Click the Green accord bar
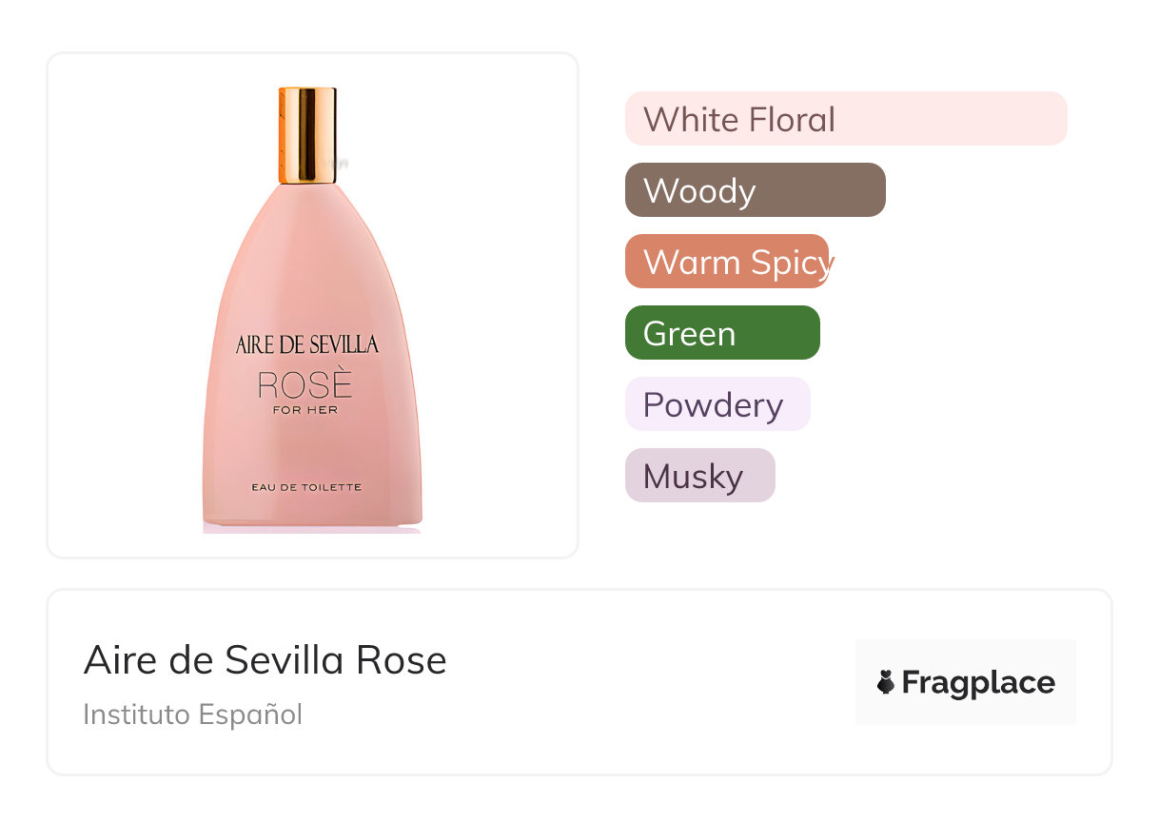Screen dimensions: 1159x822 [722, 333]
